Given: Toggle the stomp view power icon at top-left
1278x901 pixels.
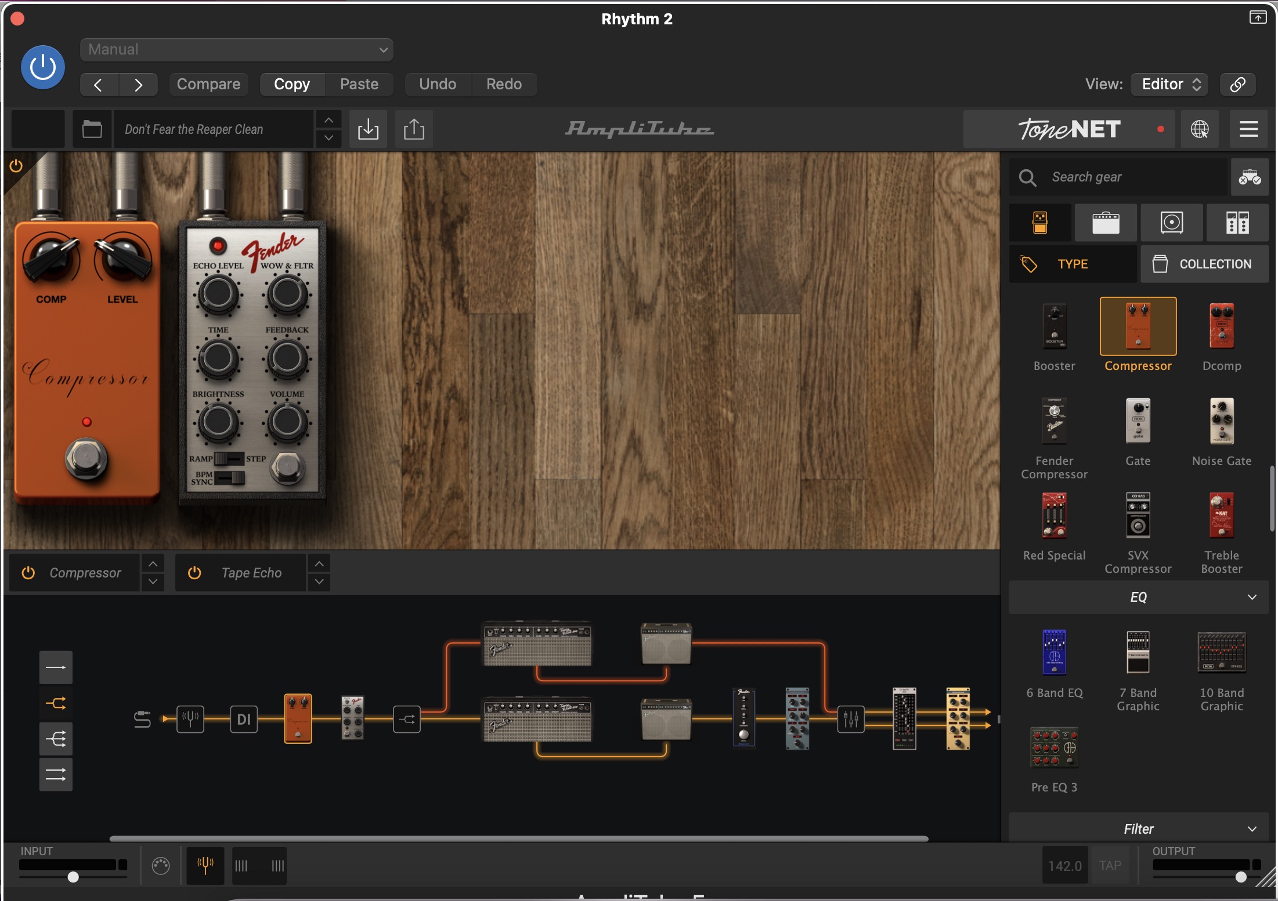Looking at the screenshot, I should pyautogui.click(x=16, y=166).
